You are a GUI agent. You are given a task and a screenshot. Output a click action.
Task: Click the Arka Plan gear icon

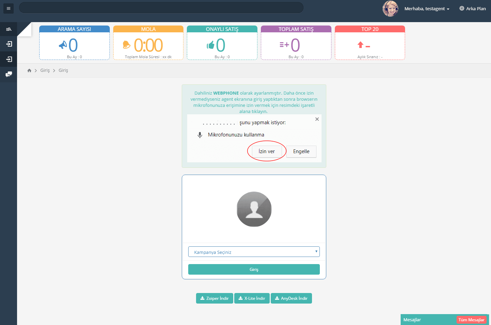click(x=462, y=9)
